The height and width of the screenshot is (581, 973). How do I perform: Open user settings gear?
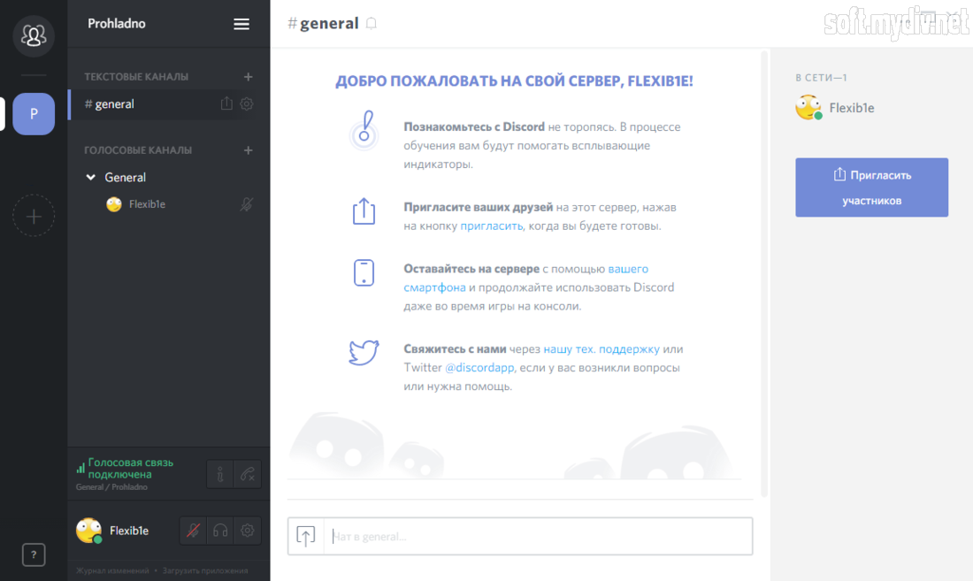(x=247, y=531)
